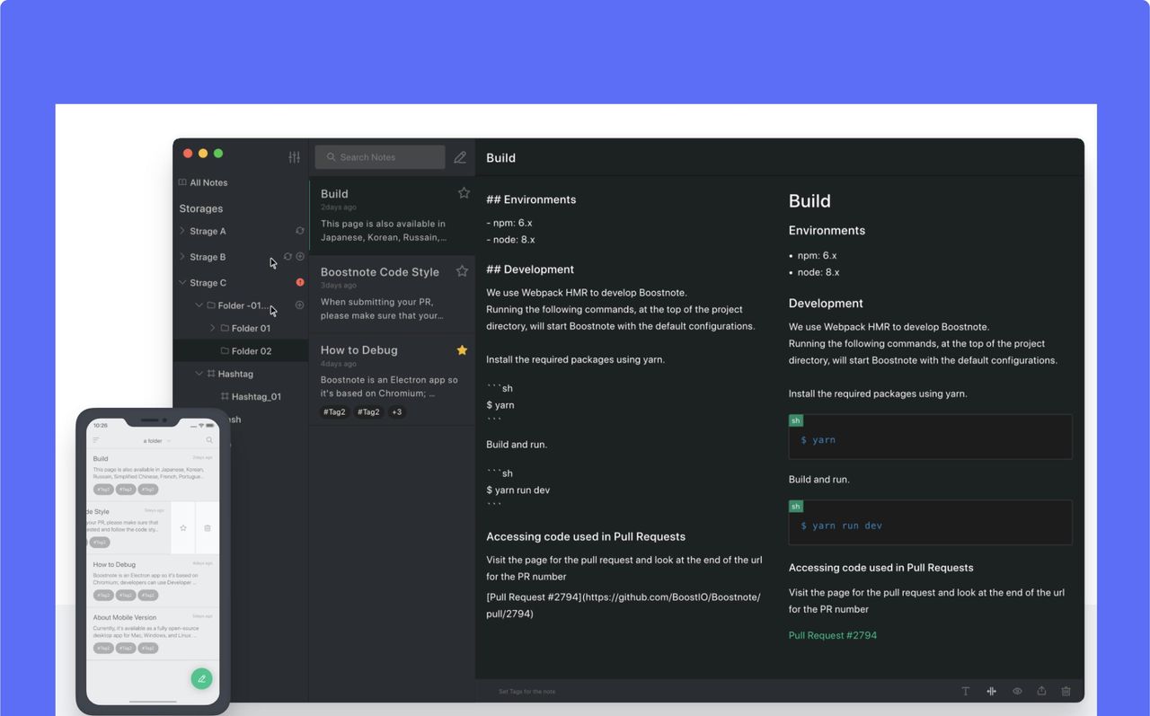Screen dimensions: 1150x716
Task: Collapse the Strage C storage
Action: coord(182,283)
